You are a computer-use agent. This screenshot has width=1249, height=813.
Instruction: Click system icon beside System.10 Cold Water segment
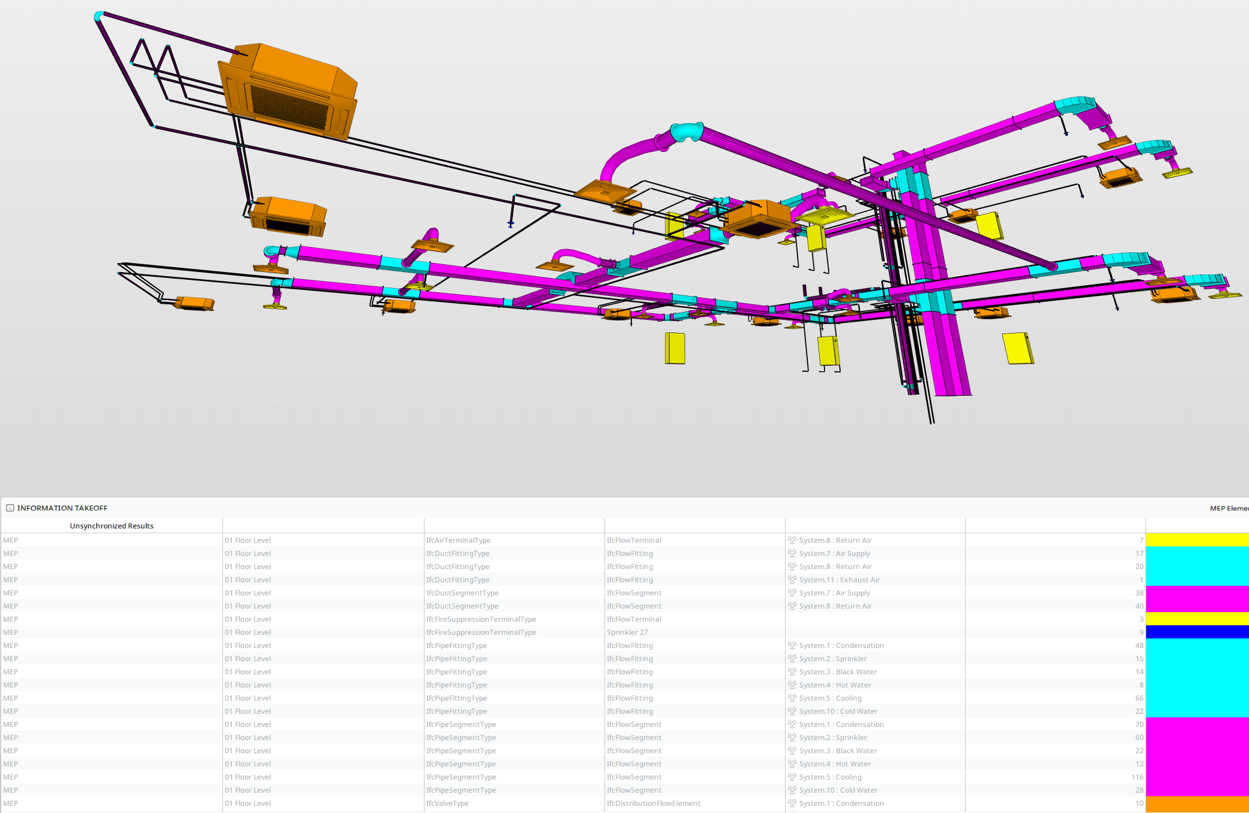click(792, 790)
